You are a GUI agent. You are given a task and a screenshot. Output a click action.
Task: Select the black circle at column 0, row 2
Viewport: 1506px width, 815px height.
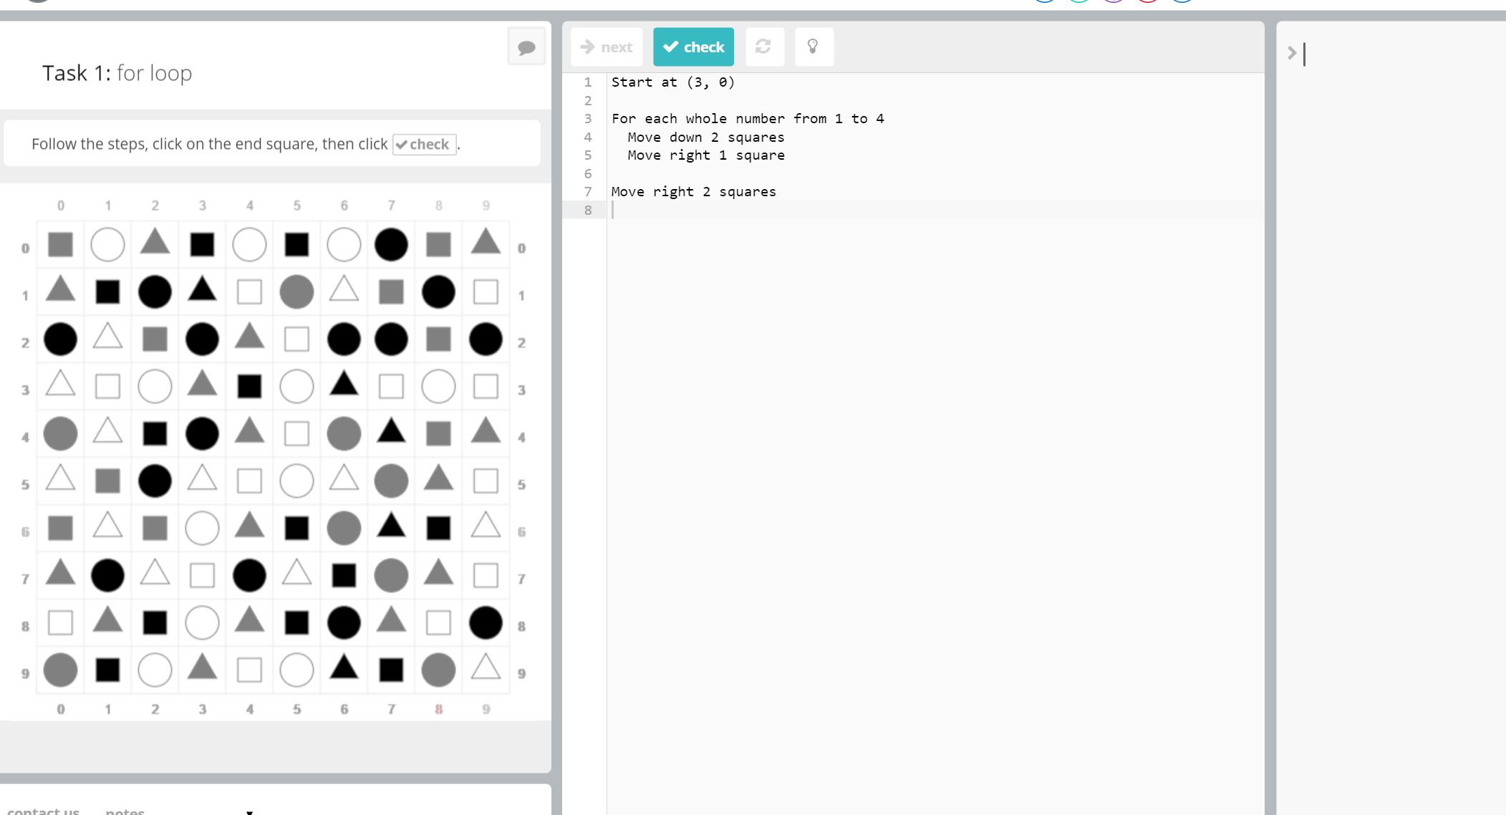click(x=60, y=339)
